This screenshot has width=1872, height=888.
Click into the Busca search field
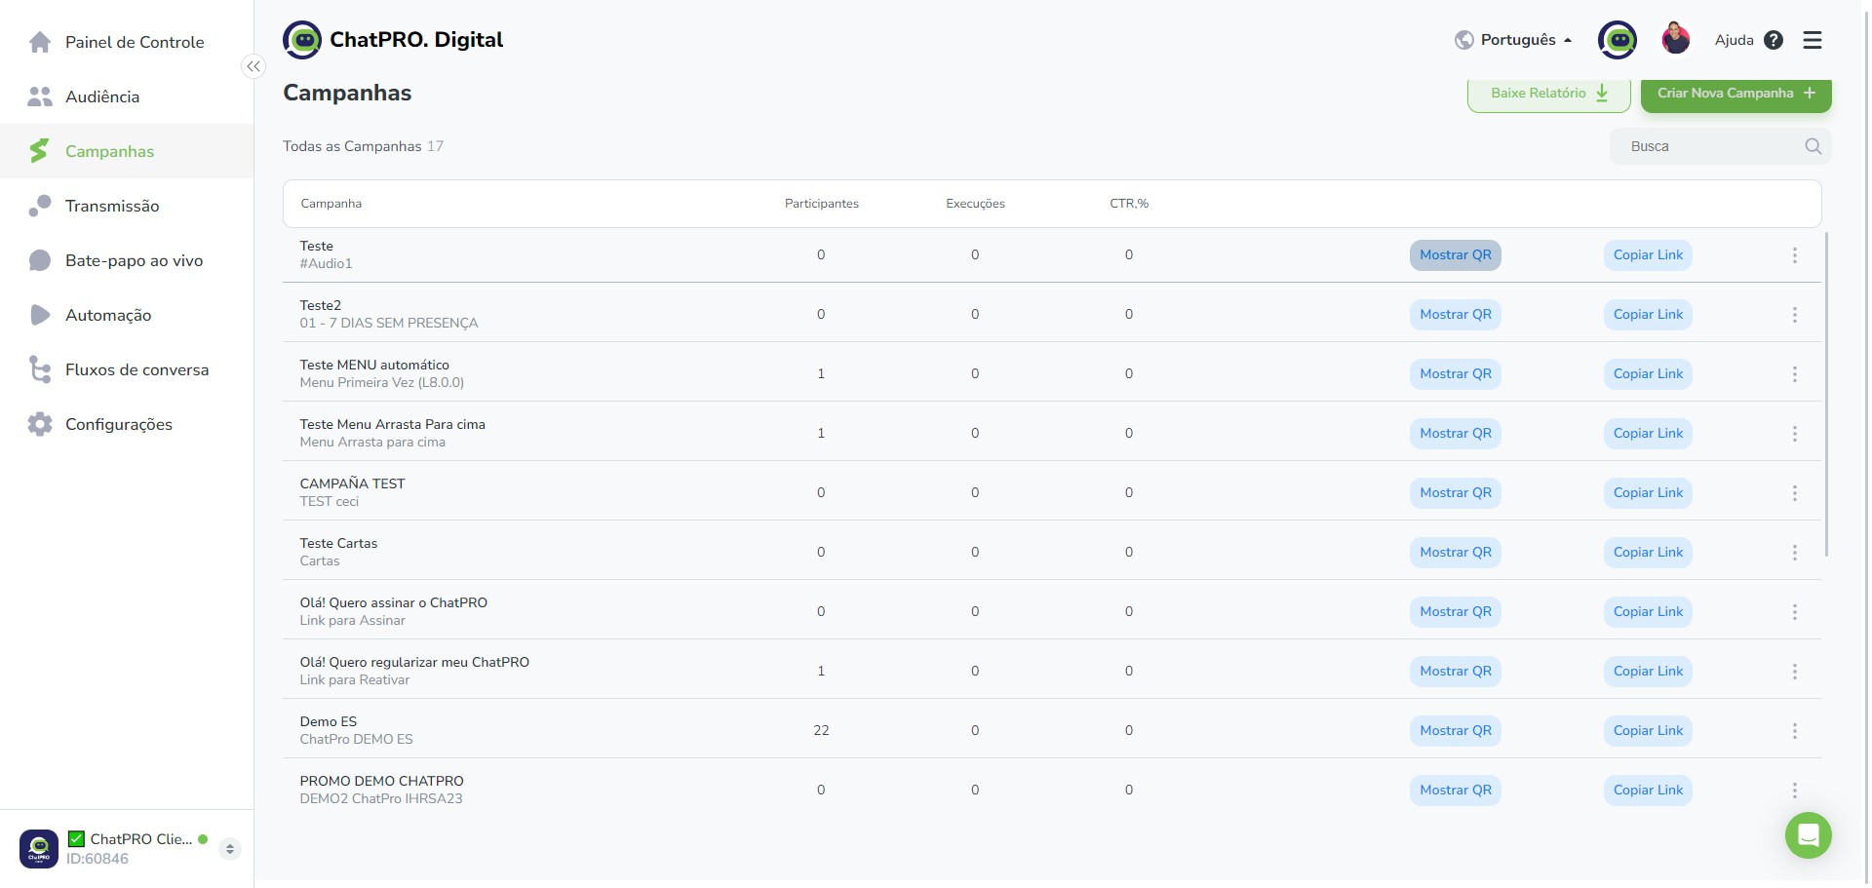pyautogui.click(x=1720, y=146)
